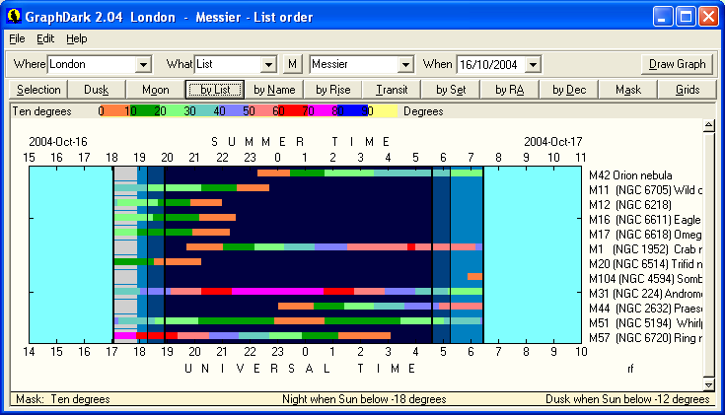Open the Help menu
Image resolution: width=725 pixels, height=415 pixels.
[77, 38]
